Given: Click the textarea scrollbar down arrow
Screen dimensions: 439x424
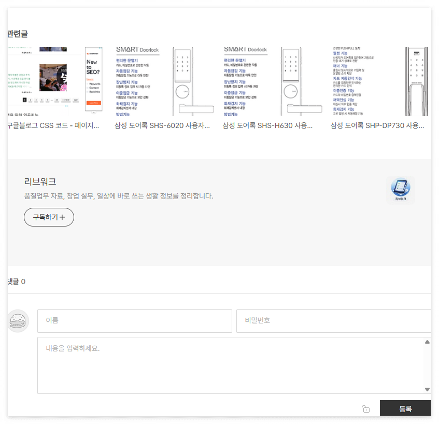Looking at the screenshot, I should click(427, 389).
